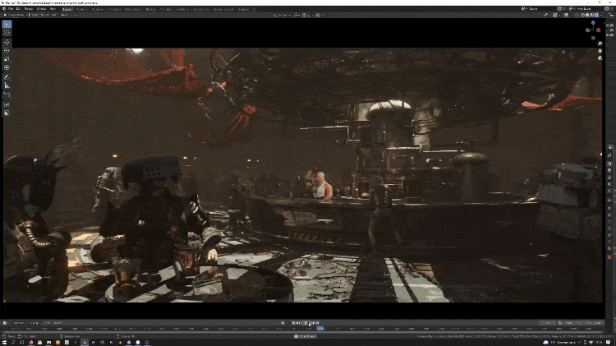This screenshot has width=616, height=346.
Task: Select the Rotate tool
Action: coord(7,50)
